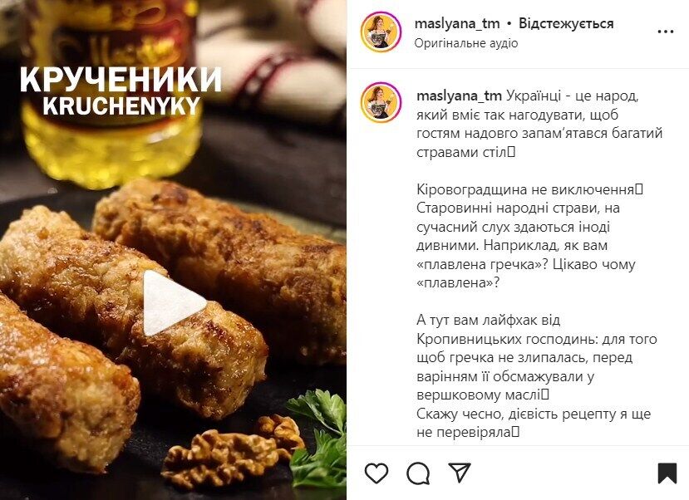The width and height of the screenshot is (689, 500).
Task: Open comments with the speech bubble icon
Action: pos(418,473)
